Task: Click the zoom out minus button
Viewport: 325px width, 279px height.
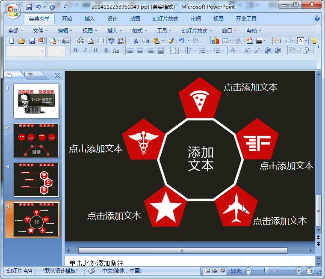Action: pos(248,271)
